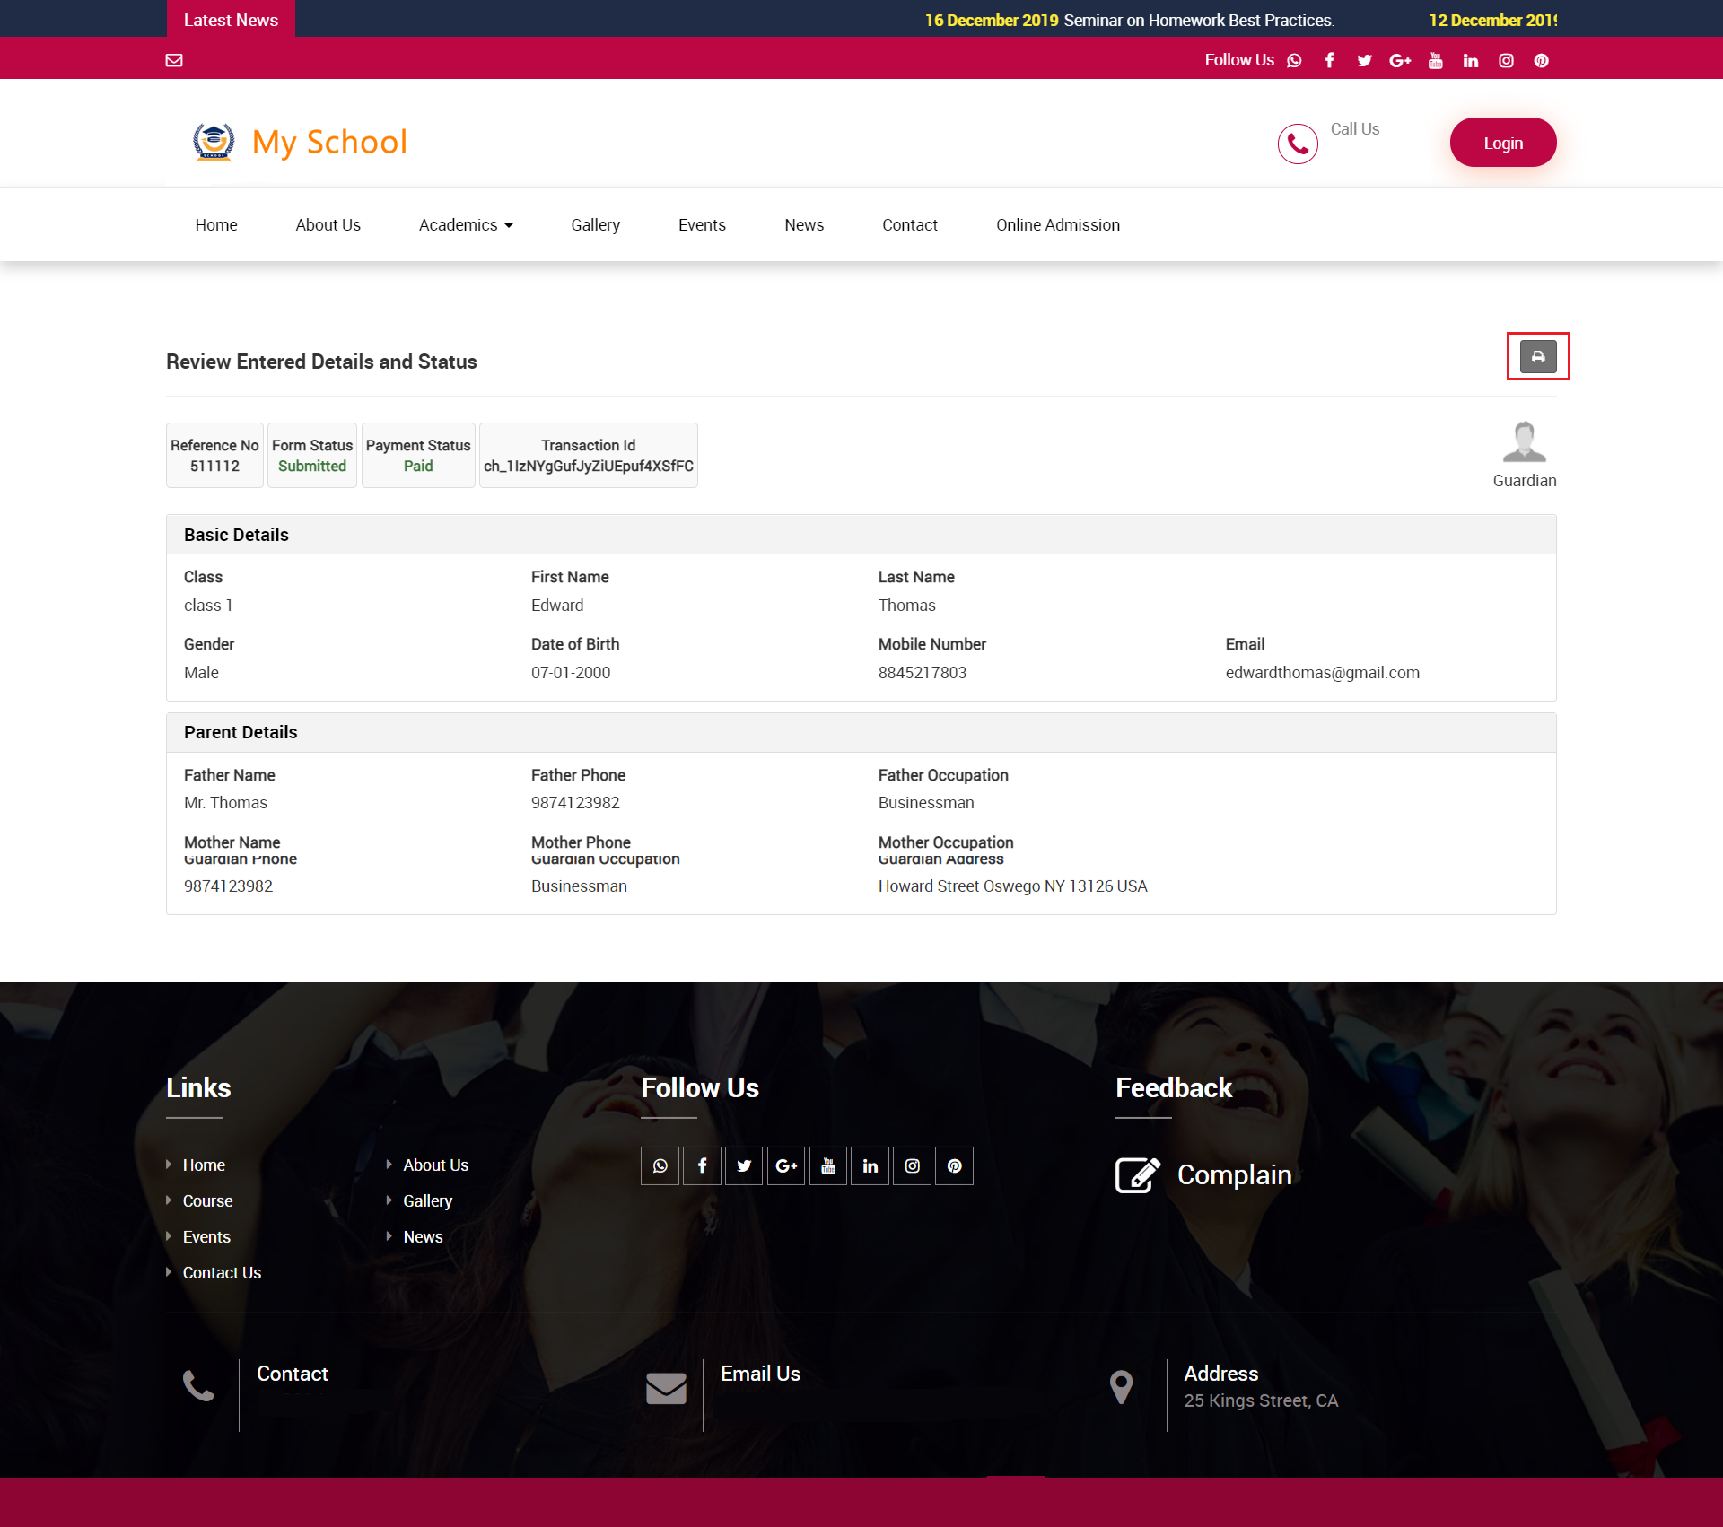
Task: Open Twitter from the header social icons
Action: click(x=1364, y=60)
